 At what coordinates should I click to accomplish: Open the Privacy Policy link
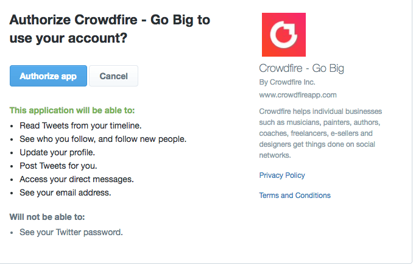[x=282, y=175]
